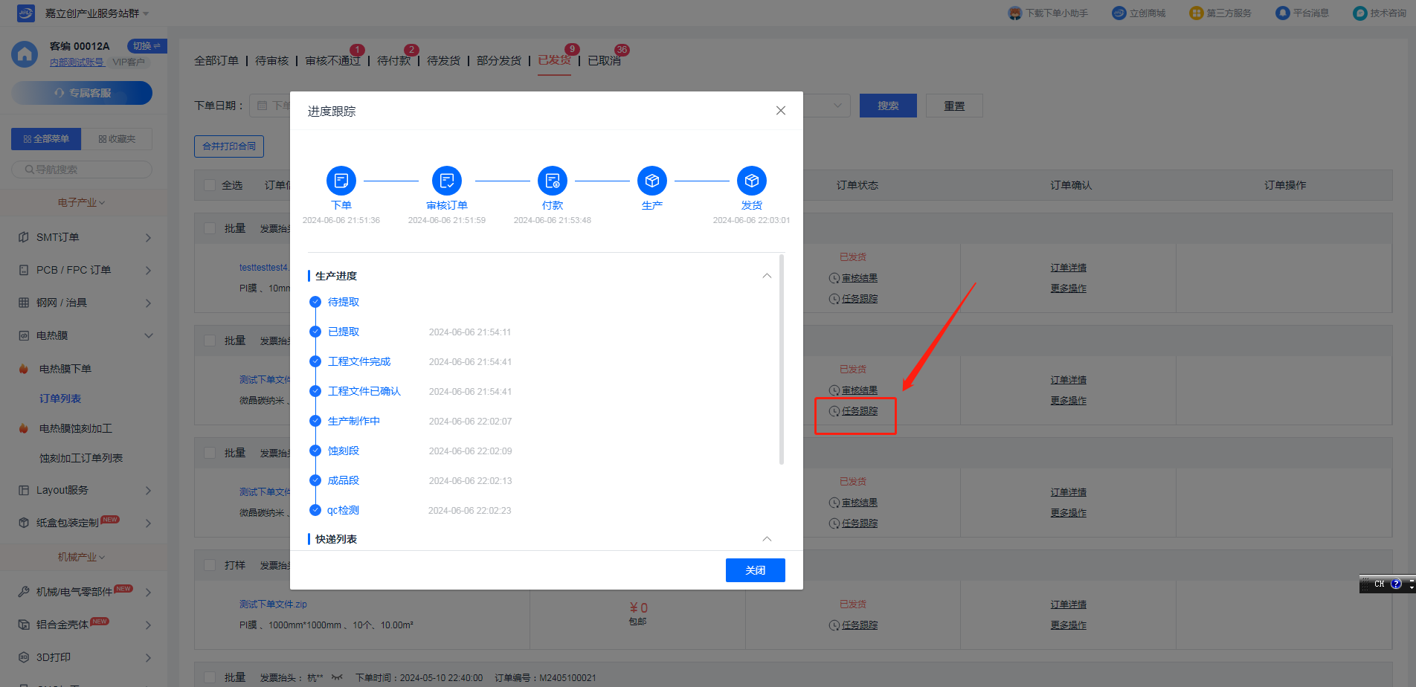The width and height of the screenshot is (1416, 687).
Task: Collapse the 快递列表 section
Action: coord(767,539)
